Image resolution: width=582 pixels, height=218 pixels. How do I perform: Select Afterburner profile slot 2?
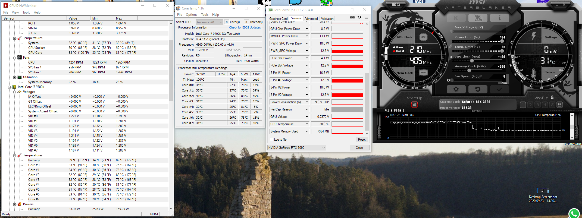pos(530,105)
